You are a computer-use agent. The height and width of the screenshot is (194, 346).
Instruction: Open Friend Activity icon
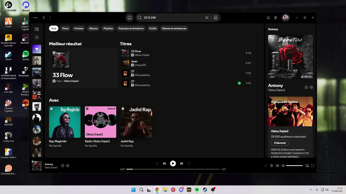pyautogui.click(x=275, y=18)
